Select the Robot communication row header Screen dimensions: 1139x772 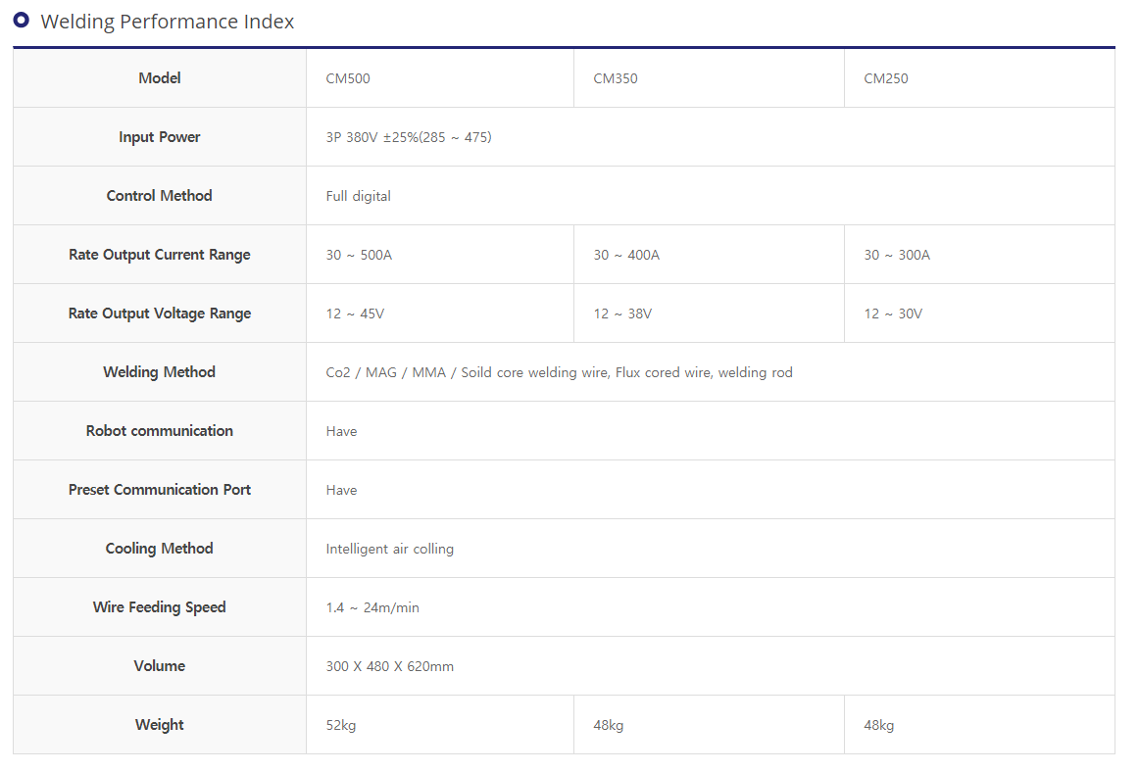(160, 431)
